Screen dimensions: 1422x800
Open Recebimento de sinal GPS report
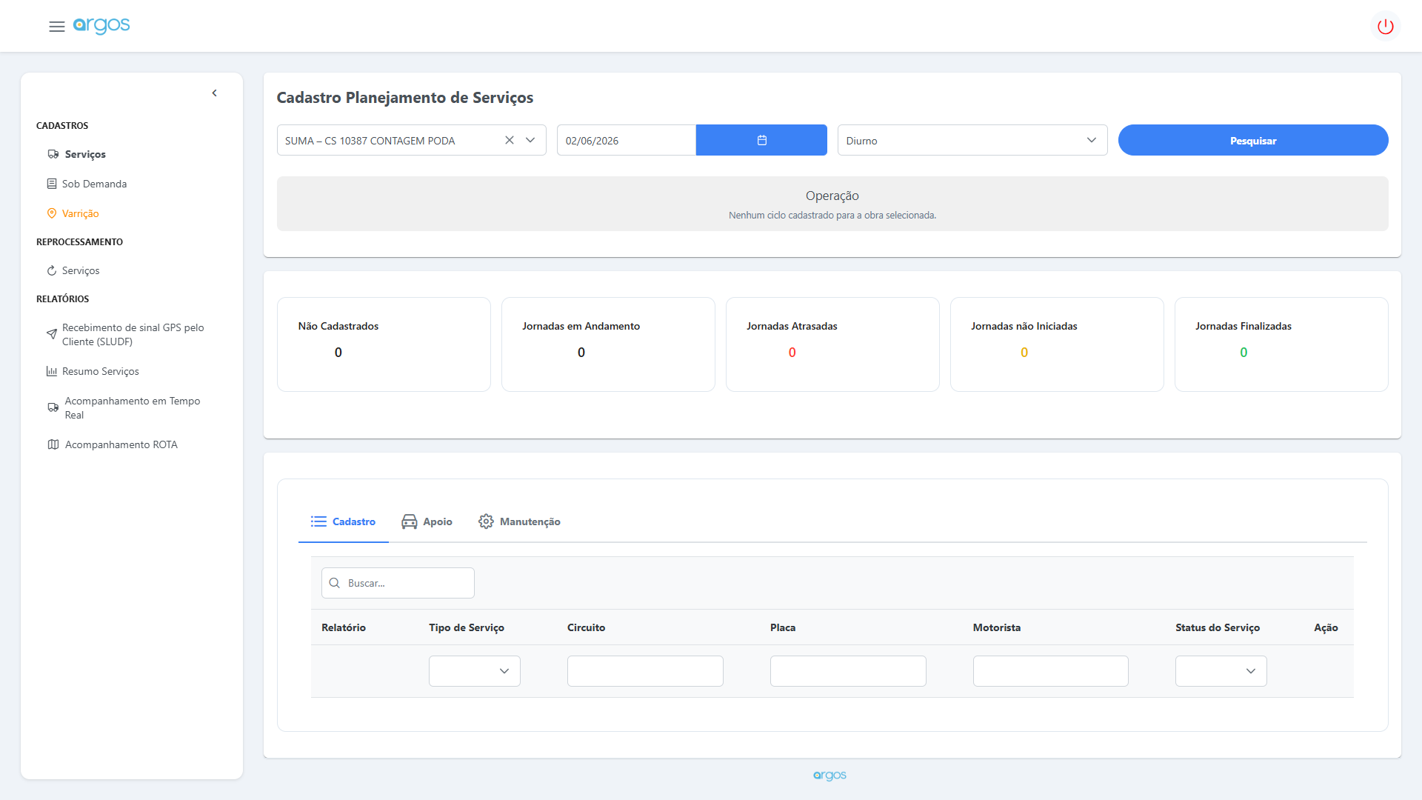tap(133, 334)
